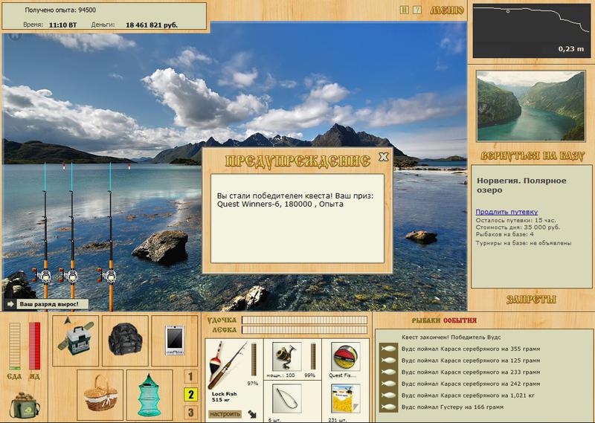Viewport: 595px width, 423px height.
Task: Open help via the question mark icon
Action: 416,10
